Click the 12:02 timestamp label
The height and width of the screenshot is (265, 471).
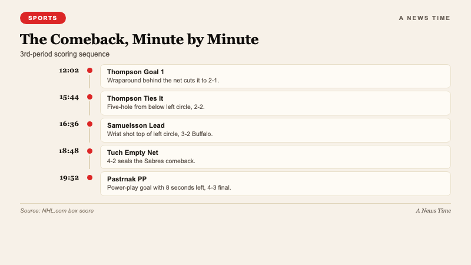[x=69, y=71]
